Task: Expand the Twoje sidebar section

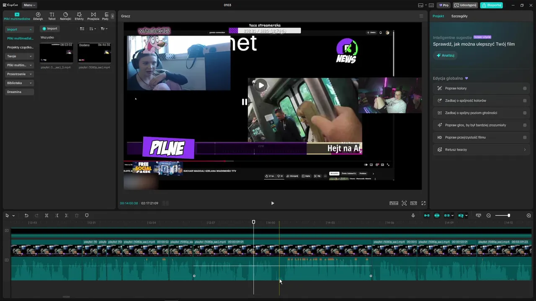Action: click(19, 56)
